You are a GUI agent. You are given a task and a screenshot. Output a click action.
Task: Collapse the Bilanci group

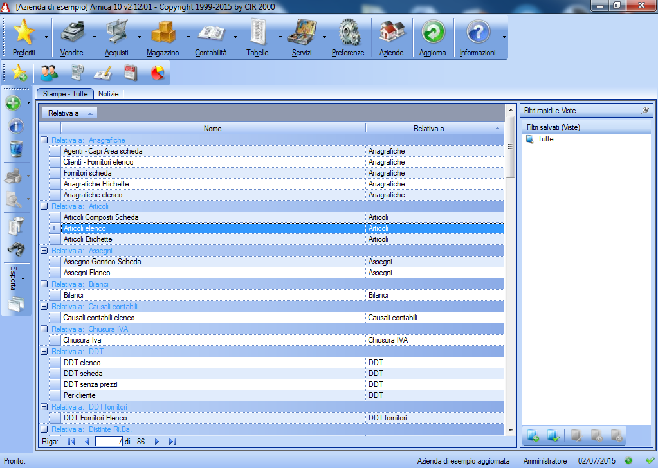(44, 284)
